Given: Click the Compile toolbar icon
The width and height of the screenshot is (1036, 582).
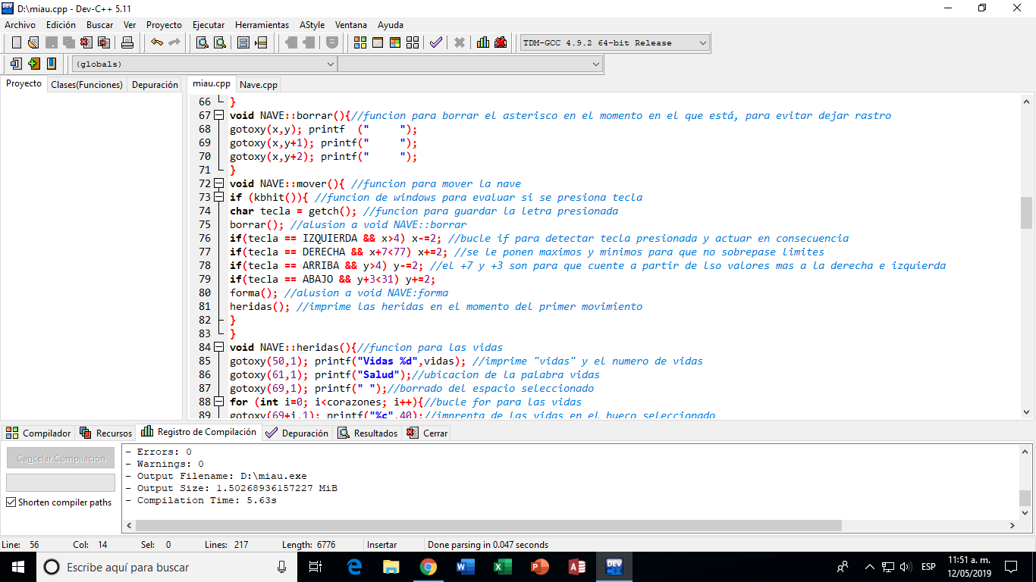Looking at the screenshot, I should point(359,42).
